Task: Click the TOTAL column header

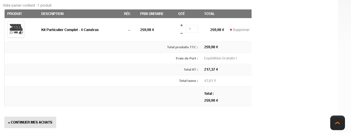Action: click(x=210, y=14)
